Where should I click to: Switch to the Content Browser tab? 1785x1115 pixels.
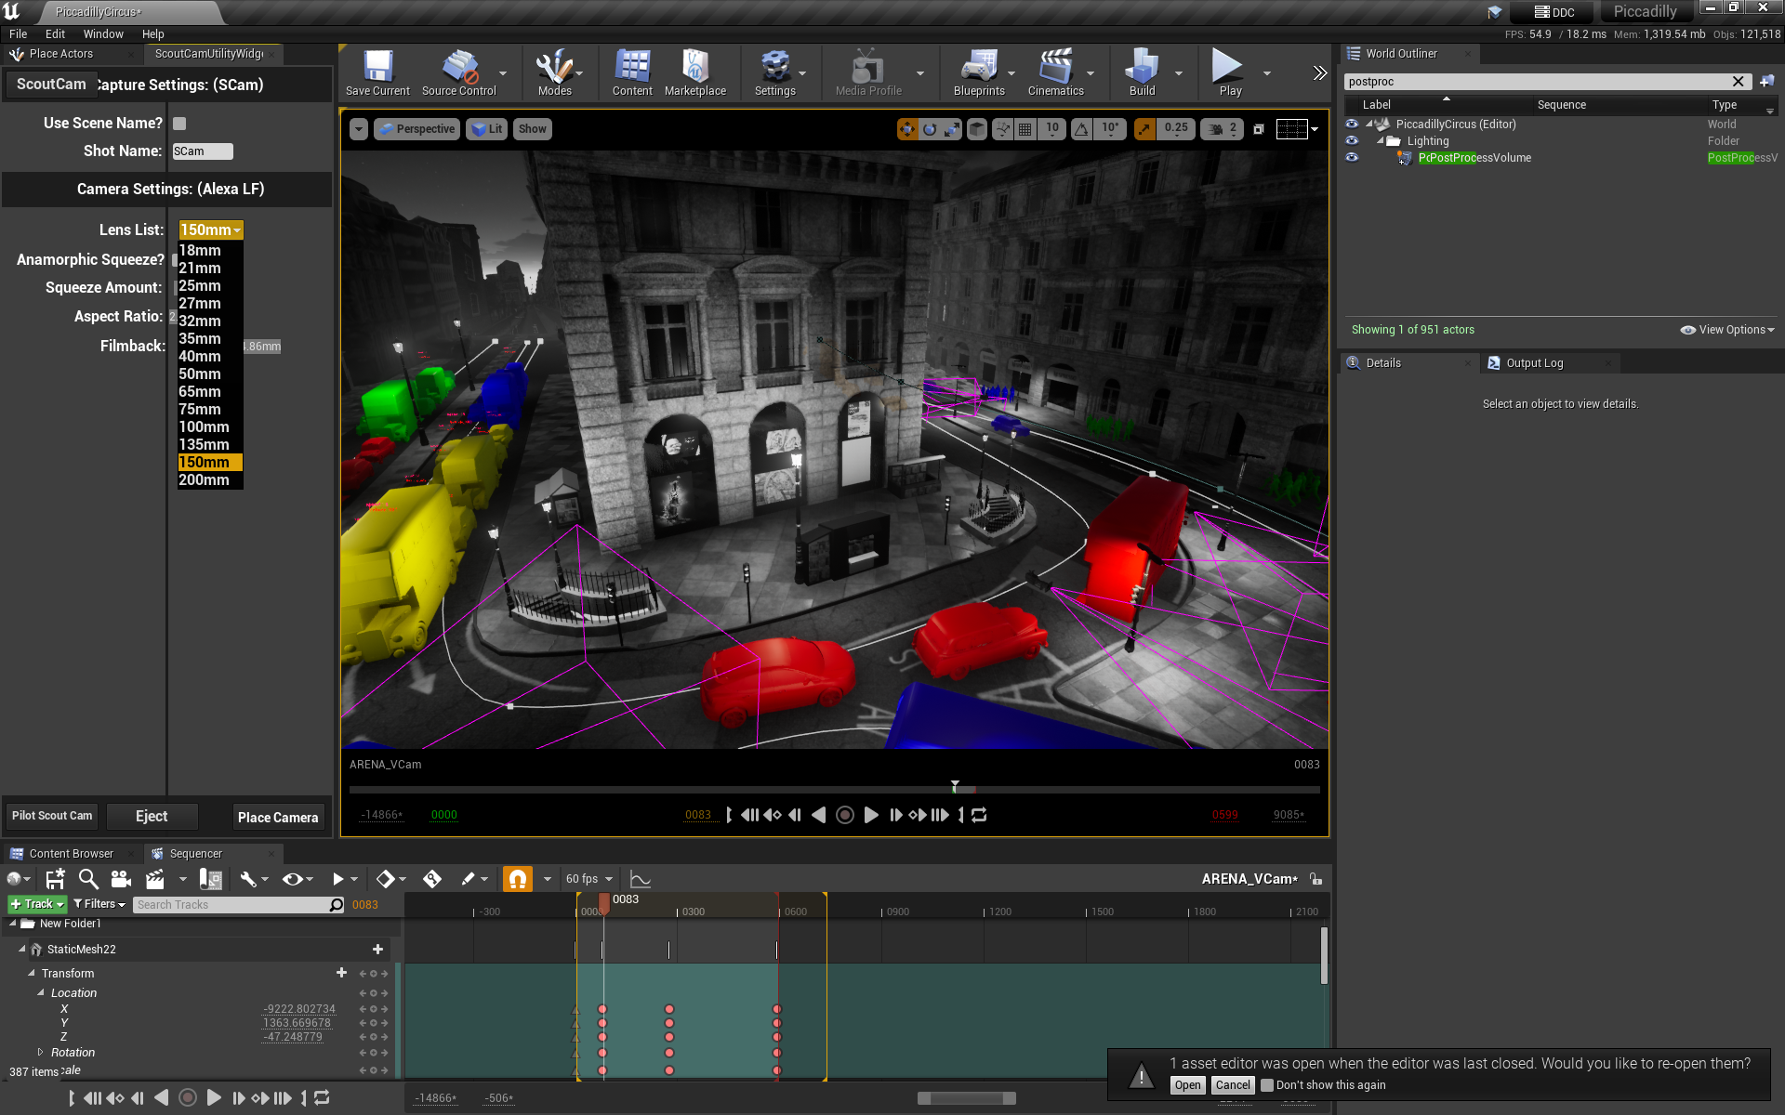tap(72, 854)
